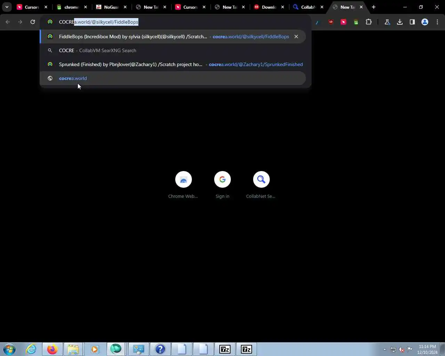
Task: Switch to the chrome tab
Action: (x=68, y=7)
